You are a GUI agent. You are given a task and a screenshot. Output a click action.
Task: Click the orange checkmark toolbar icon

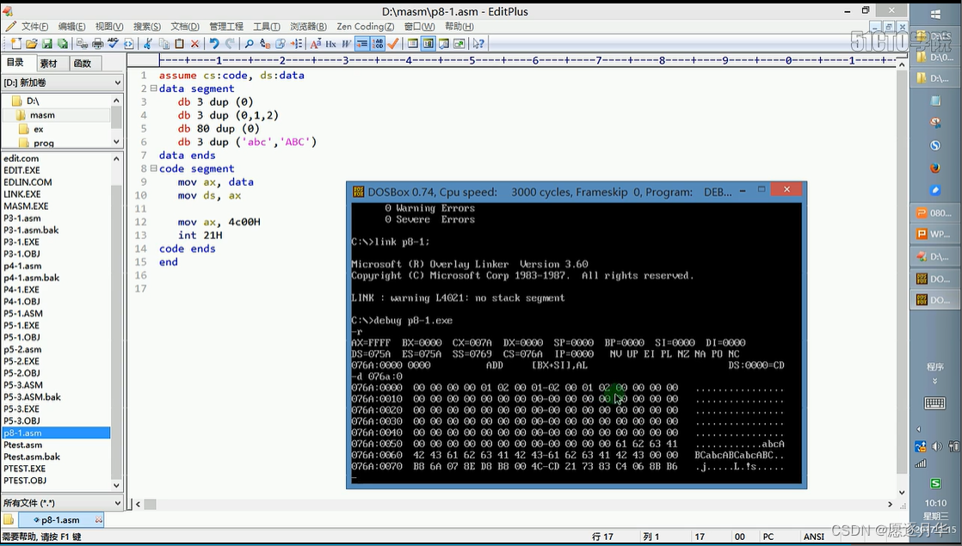click(x=393, y=44)
